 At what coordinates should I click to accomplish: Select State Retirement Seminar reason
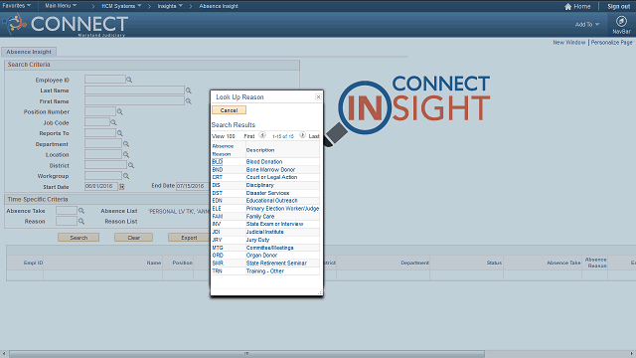(276, 263)
